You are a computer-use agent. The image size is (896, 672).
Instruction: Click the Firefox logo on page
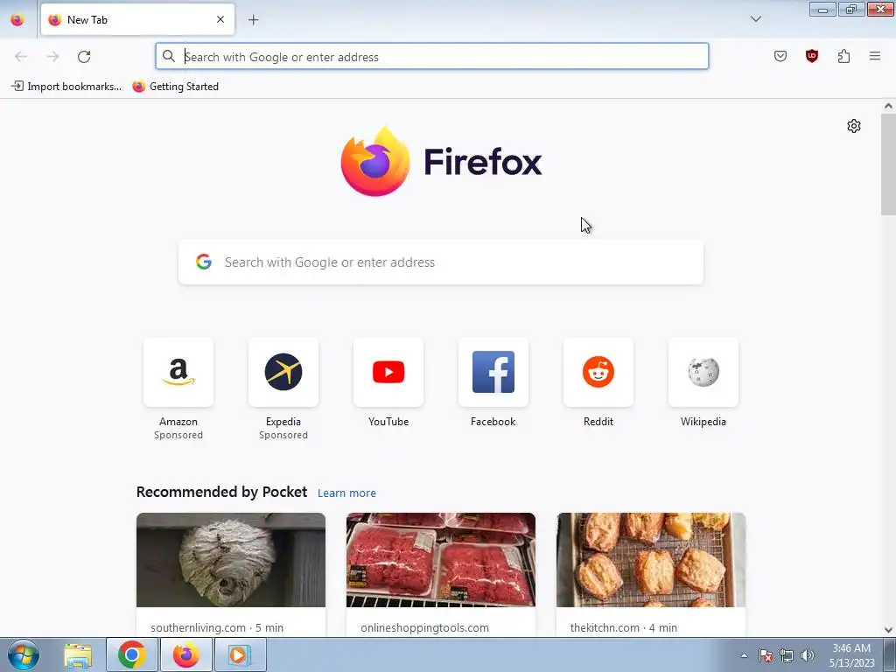(x=441, y=162)
